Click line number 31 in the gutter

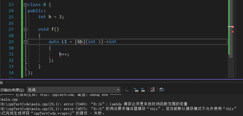click(11, 54)
